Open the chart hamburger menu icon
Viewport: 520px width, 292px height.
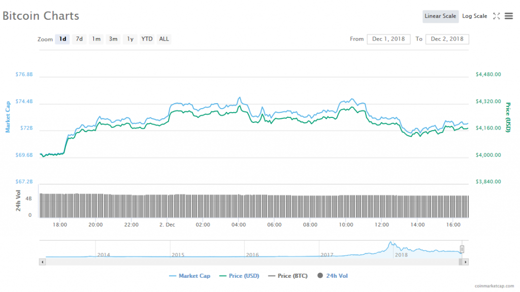click(508, 16)
